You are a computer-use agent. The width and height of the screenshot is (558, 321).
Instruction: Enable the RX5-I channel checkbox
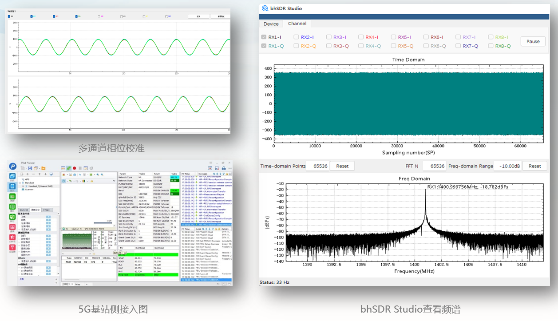coord(393,37)
